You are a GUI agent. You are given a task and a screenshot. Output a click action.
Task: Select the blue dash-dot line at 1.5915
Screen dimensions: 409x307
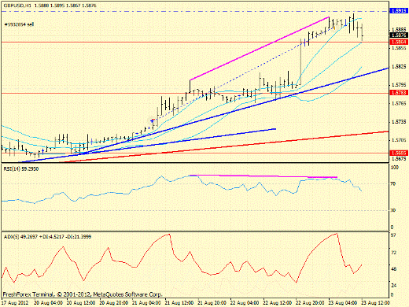pos(195,11)
